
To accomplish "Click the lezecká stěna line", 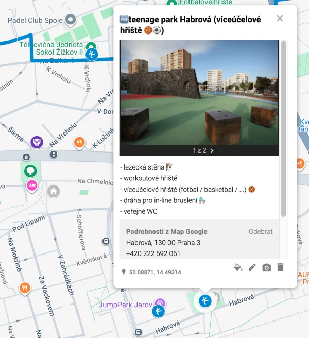I will [146, 167].
